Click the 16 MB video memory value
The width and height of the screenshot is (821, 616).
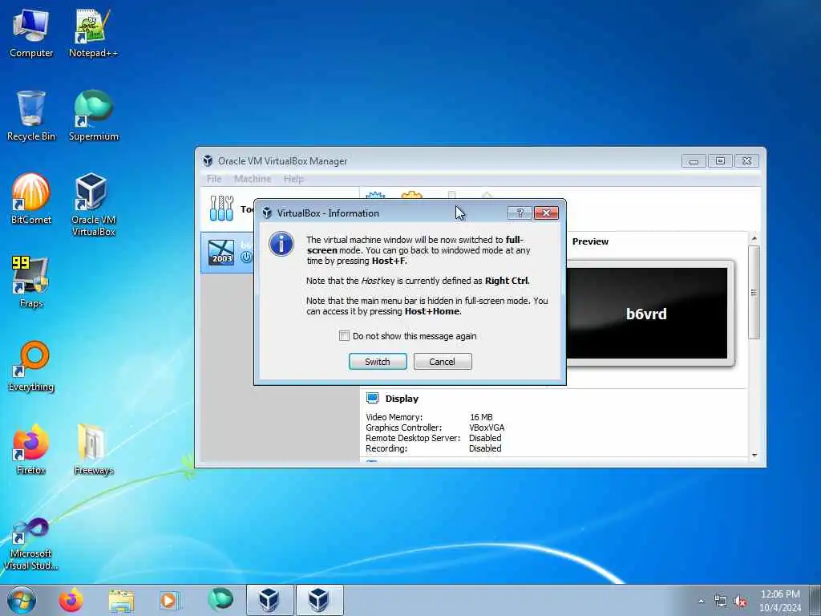click(481, 417)
